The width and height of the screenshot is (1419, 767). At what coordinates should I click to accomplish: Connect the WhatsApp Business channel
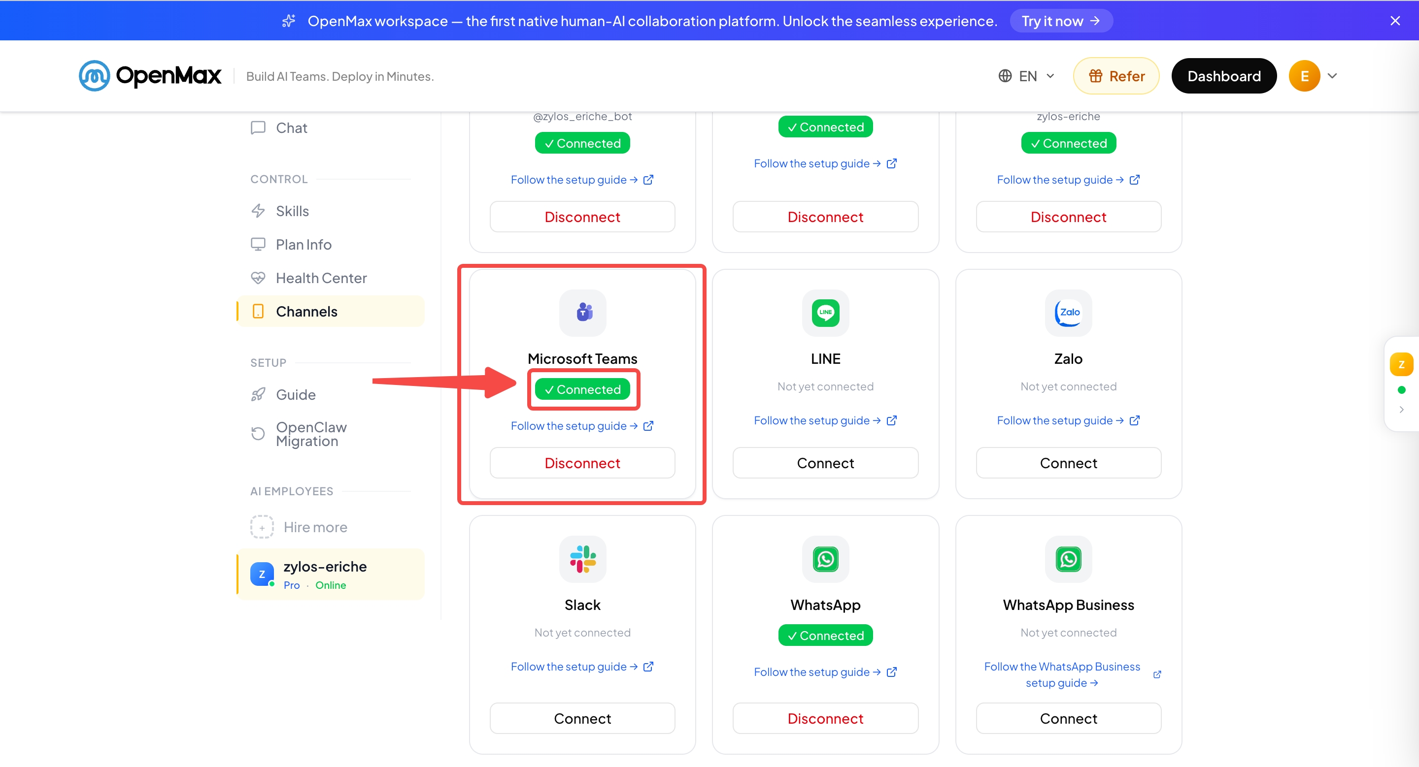tap(1068, 718)
